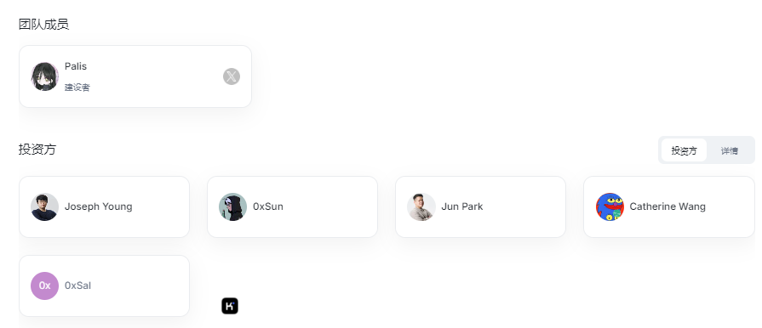Open Palis's X (Twitter) profile icon
The image size is (762, 328).
pyautogui.click(x=232, y=76)
